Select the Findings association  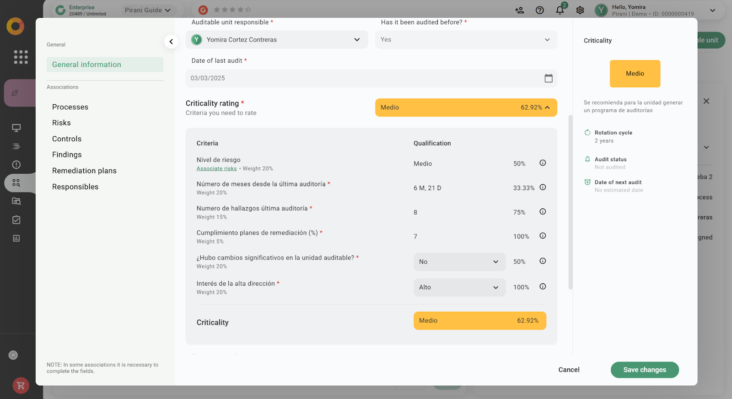coord(67,155)
